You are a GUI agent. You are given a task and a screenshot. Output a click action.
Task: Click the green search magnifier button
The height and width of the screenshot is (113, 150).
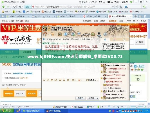click(144, 7)
